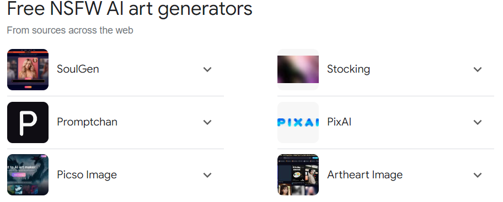This screenshot has height=202, width=503.
Task: Expand the Artheart Image chevron
Action: [x=478, y=175]
